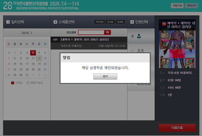202x136 pixels.
Task: Click the red 19 age rating badge
Action: point(164,24)
